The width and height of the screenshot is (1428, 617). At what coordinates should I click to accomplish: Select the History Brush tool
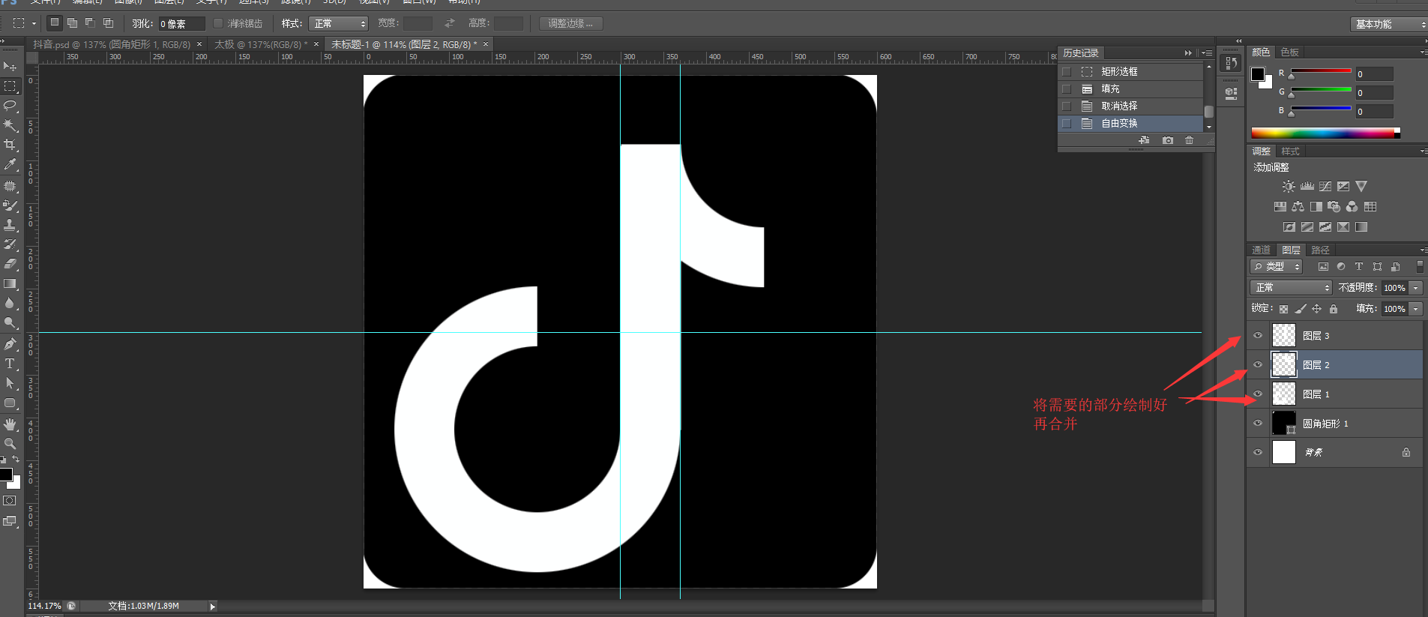pyautogui.click(x=10, y=244)
